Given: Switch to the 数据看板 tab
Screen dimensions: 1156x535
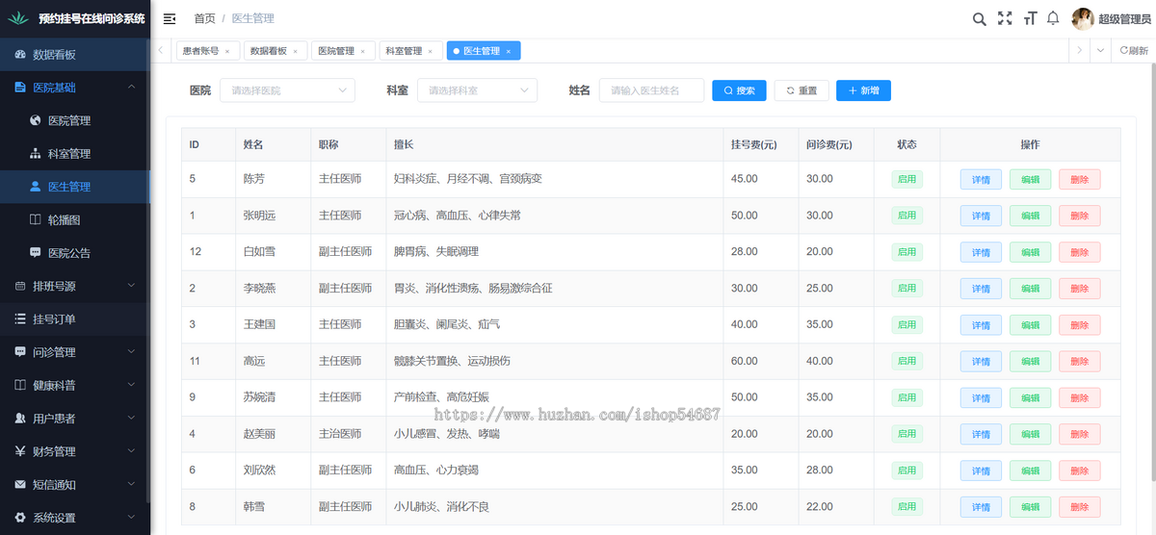Looking at the screenshot, I should pyautogui.click(x=275, y=51).
